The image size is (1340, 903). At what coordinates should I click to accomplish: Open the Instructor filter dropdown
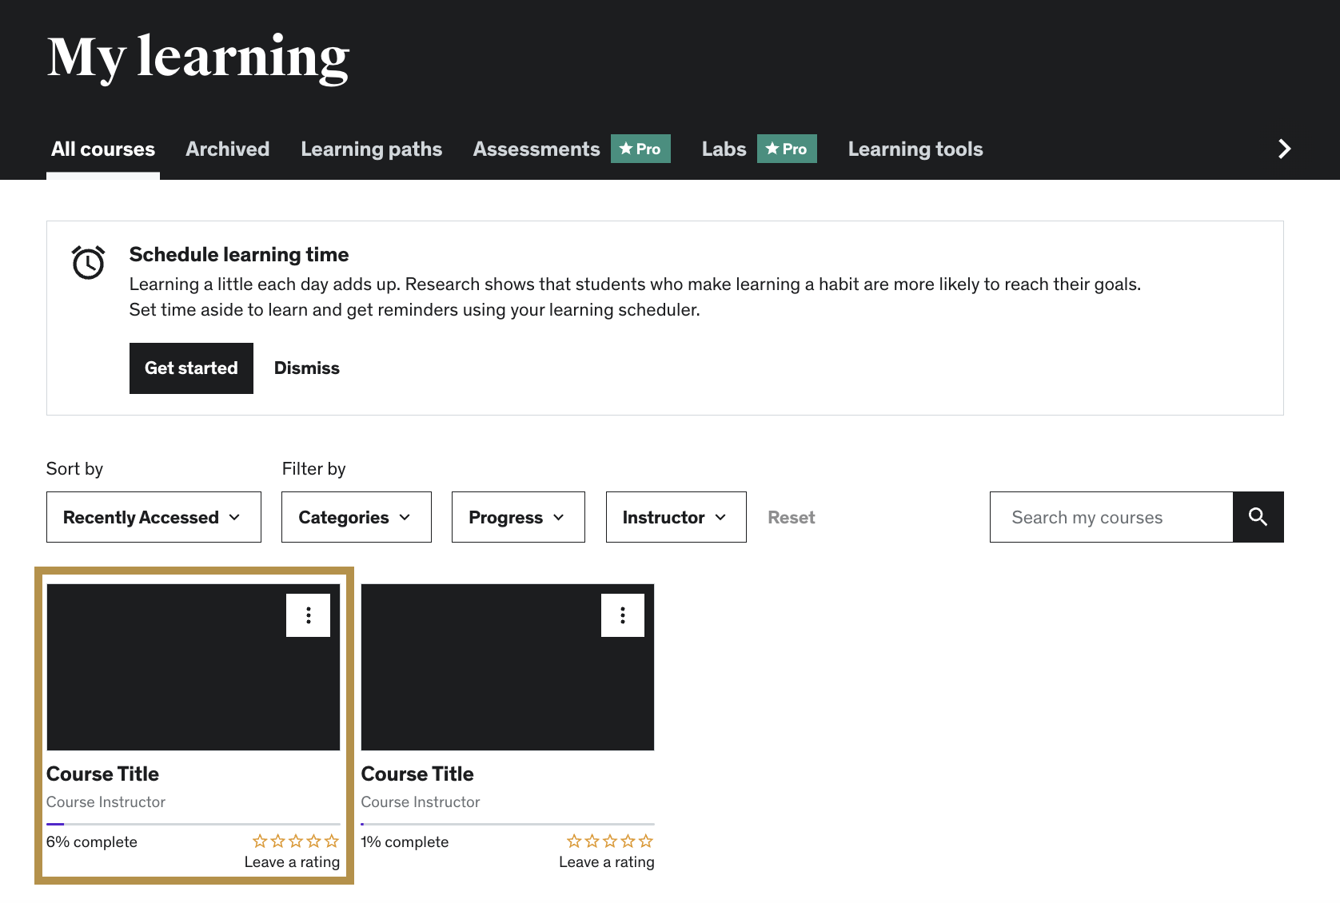pos(676,517)
